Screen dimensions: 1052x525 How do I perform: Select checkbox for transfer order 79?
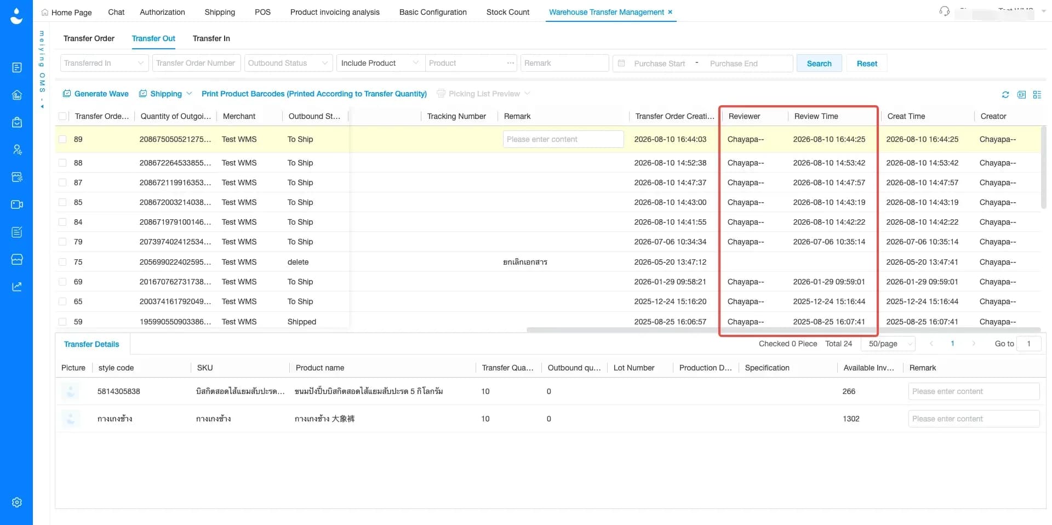click(62, 242)
